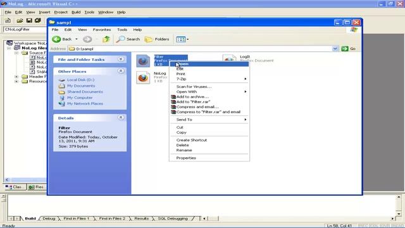Click the Back arrow icon in Explorer
Viewport: 405px width, 228px height.
[56, 39]
